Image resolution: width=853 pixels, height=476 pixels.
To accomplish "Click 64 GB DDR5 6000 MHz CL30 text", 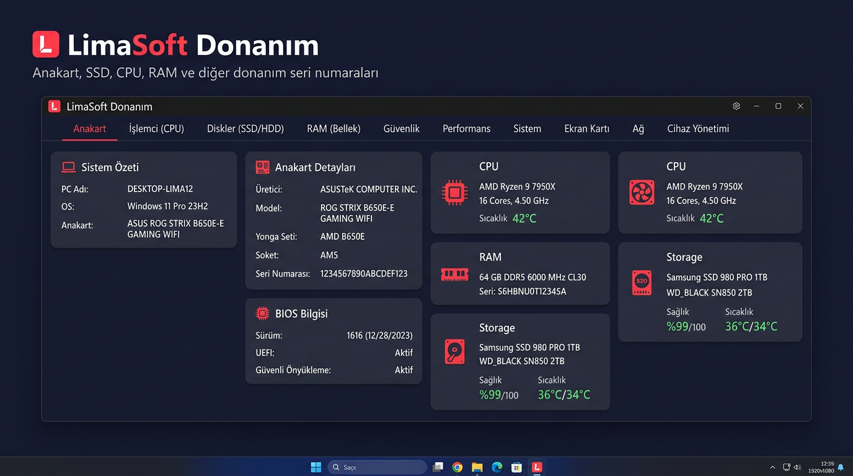I will pyautogui.click(x=533, y=277).
